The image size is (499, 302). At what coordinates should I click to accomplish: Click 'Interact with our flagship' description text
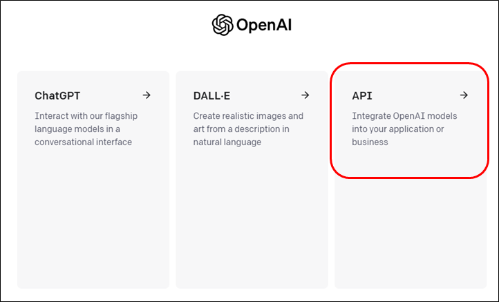86,116
